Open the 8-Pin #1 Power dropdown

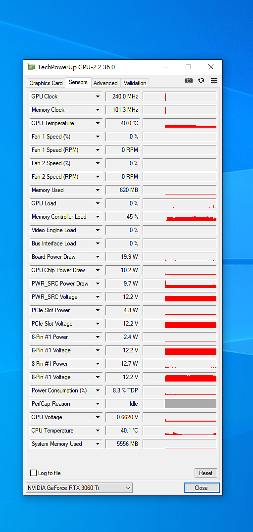pos(98,364)
